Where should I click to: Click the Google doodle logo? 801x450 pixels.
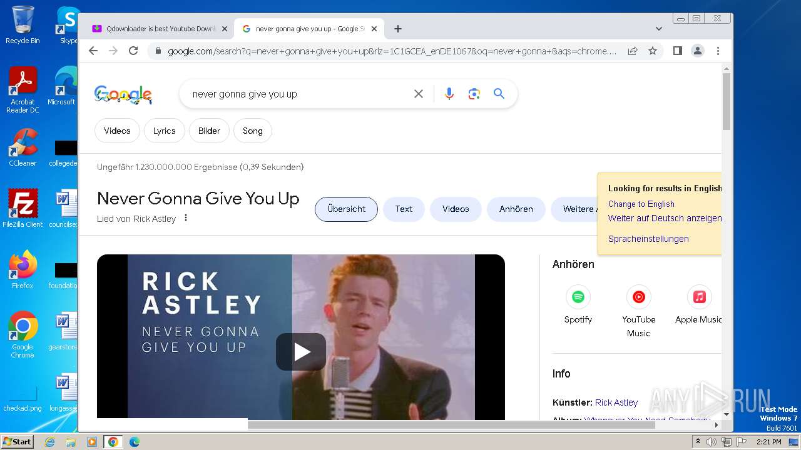[x=123, y=94]
